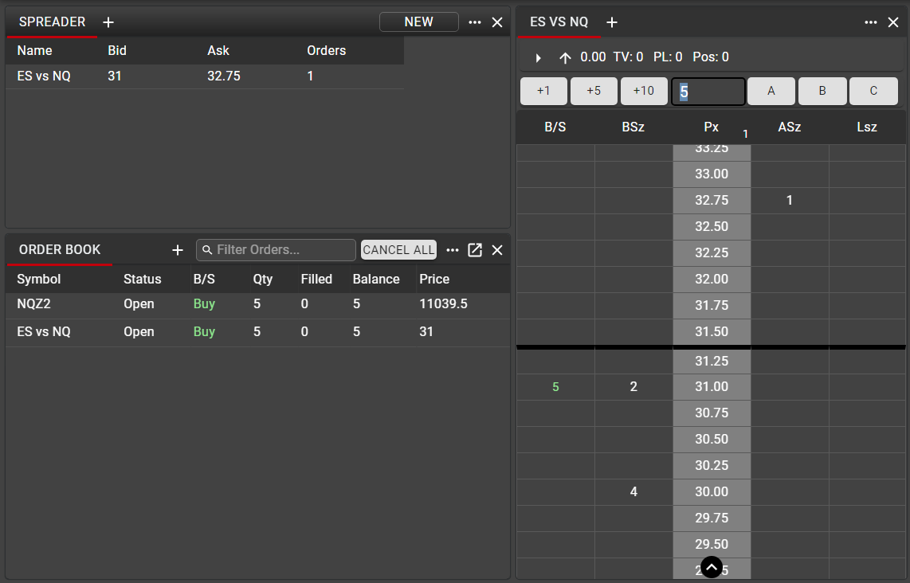Open Order Book more options menu
Viewport: 910px width, 583px height.
click(453, 250)
